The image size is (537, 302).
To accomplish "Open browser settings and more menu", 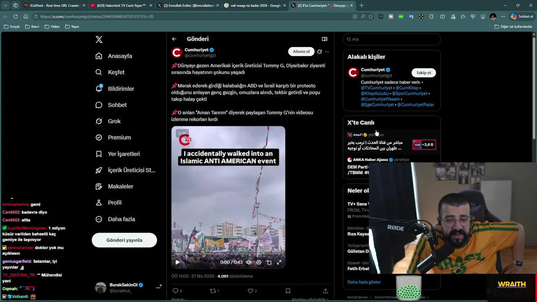I will [x=503, y=16].
